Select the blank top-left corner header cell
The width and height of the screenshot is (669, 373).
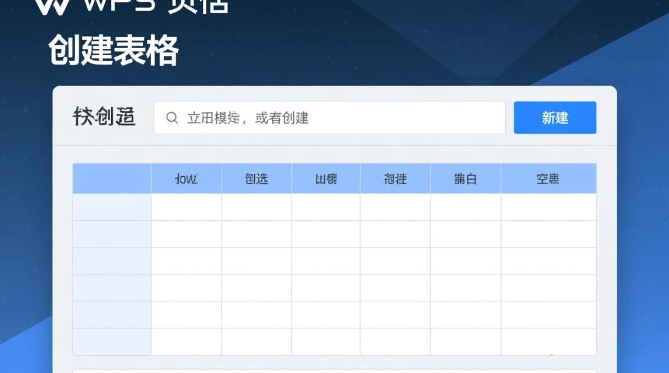click(112, 179)
